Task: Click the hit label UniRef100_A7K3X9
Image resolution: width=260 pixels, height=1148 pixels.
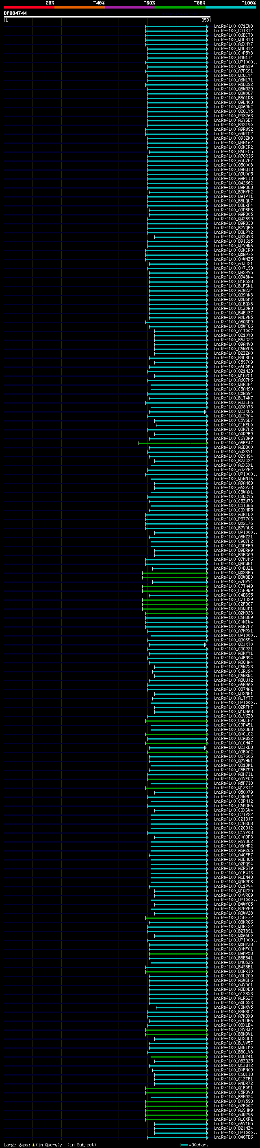Action: coord(233,1016)
